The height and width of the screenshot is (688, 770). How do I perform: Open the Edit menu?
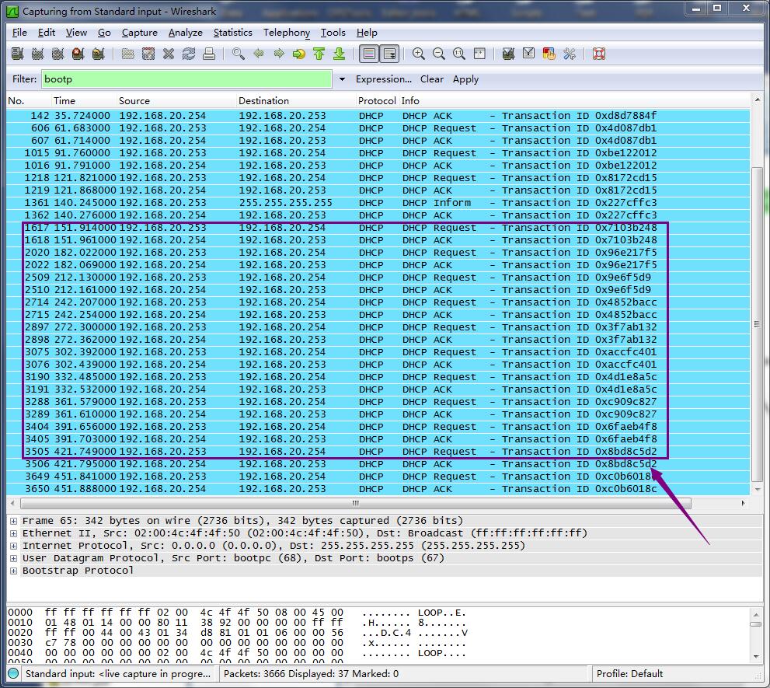46,33
